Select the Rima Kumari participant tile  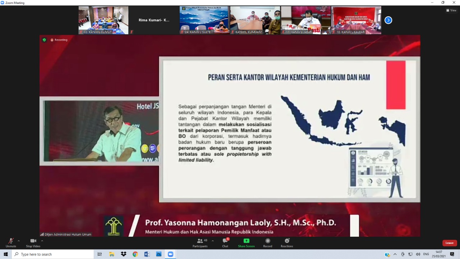[x=154, y=20]
